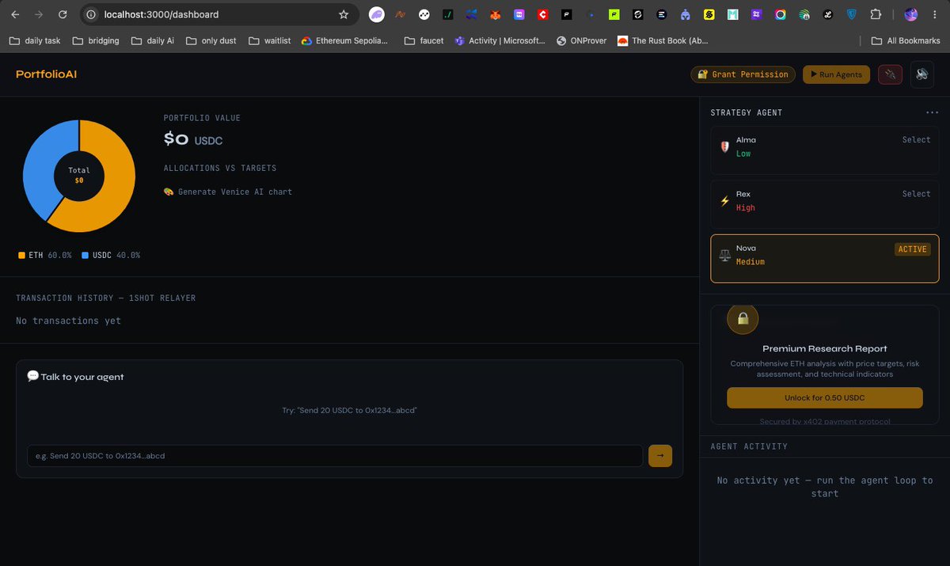Click the "Try: Send 20 USDC" hint text

click(349, 411)
